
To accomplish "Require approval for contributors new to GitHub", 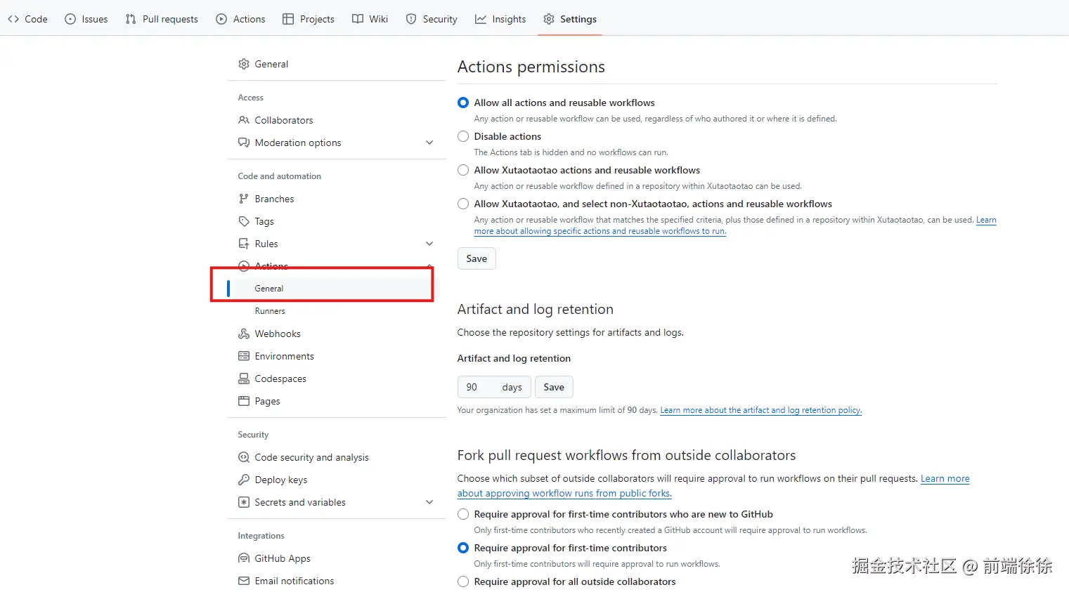I will point(463,514).
